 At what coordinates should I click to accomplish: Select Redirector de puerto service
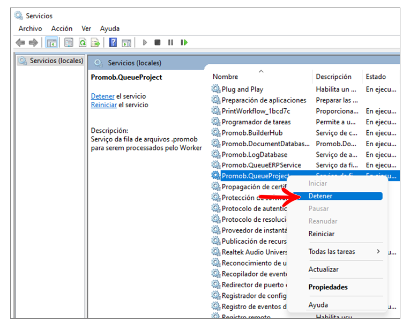pos(249,284)
